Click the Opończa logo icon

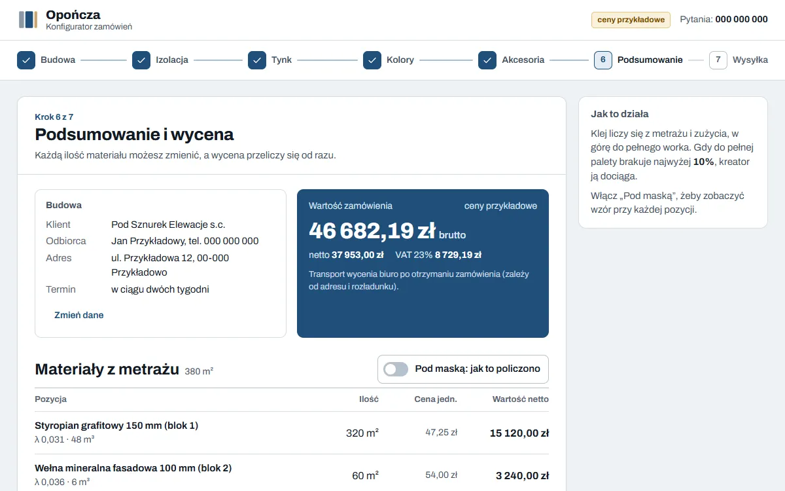pos(28,20)
